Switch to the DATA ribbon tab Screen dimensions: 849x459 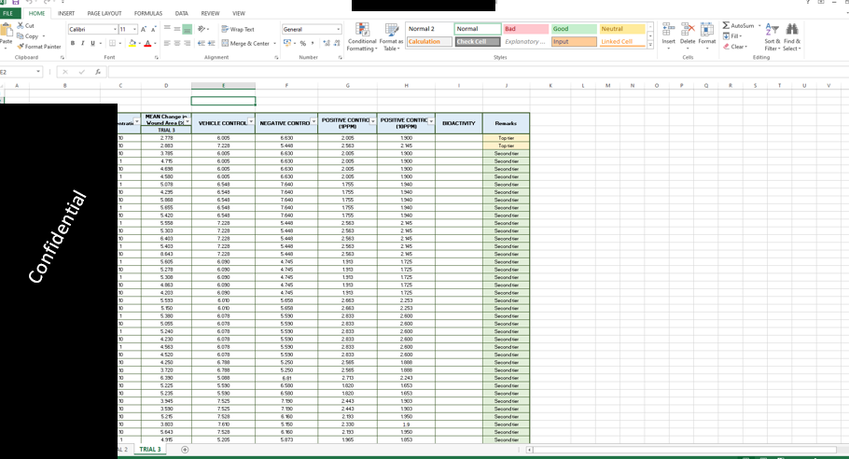click(x=182, y=13)
